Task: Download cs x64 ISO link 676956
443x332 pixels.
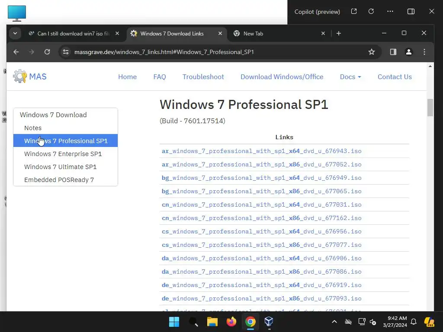Action: 262,232
